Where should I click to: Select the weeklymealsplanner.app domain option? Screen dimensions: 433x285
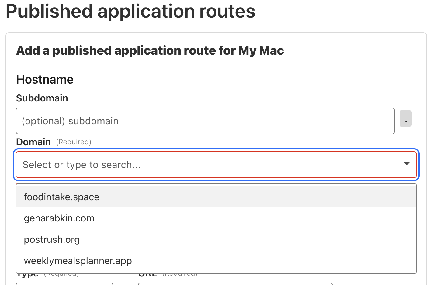pos(78,261)
